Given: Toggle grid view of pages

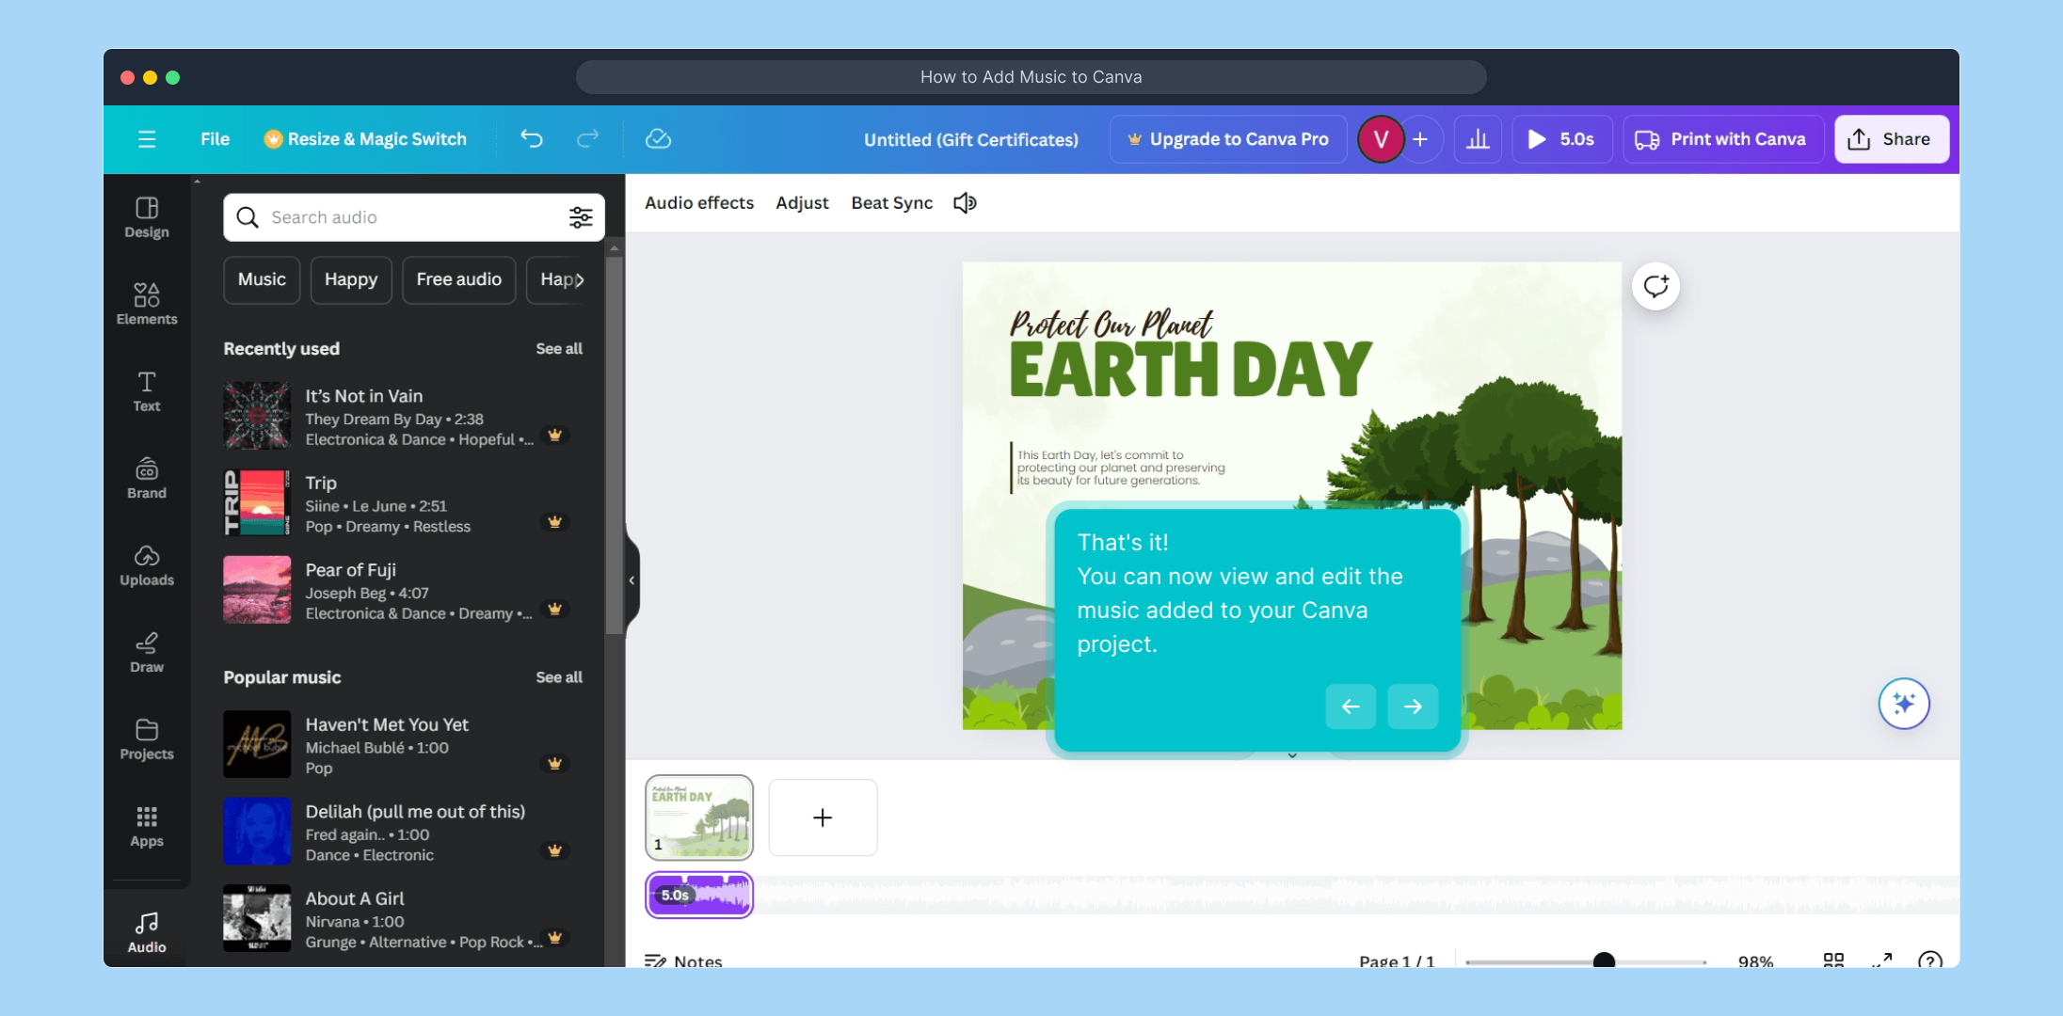Looking at the screenshot, I should [x=1832, y=960].
